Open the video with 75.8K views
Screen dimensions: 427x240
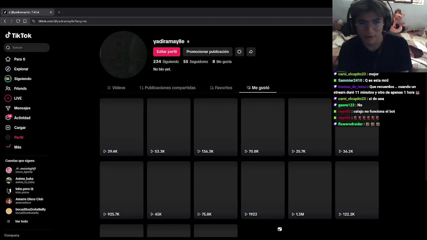(216, 190)
